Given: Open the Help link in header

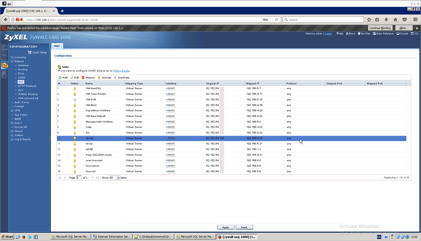Looking at the screenshot, I should coord(340,34).
